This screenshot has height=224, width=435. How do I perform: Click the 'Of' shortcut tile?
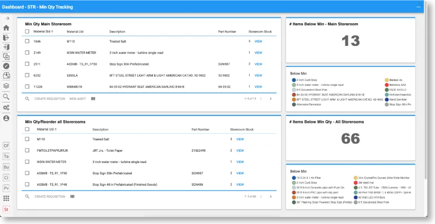6,146
